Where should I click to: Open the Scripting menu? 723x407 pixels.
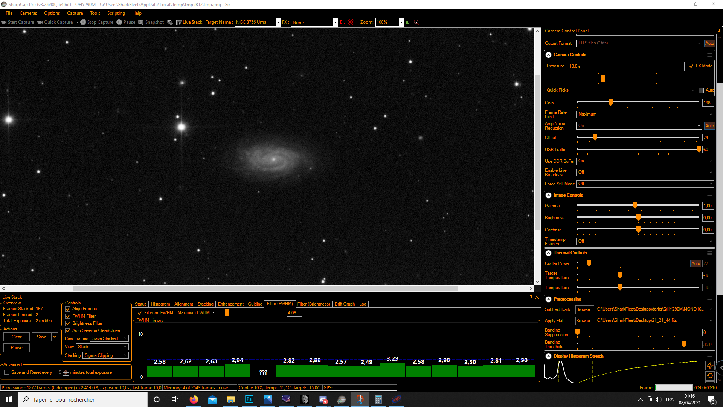click(116, 13)
